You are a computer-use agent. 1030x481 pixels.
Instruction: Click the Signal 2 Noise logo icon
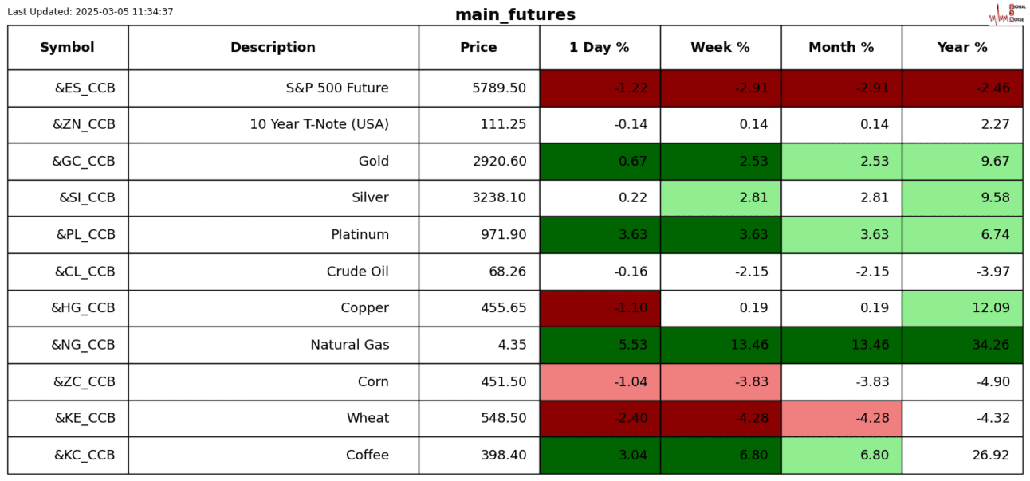[1006, 14]
